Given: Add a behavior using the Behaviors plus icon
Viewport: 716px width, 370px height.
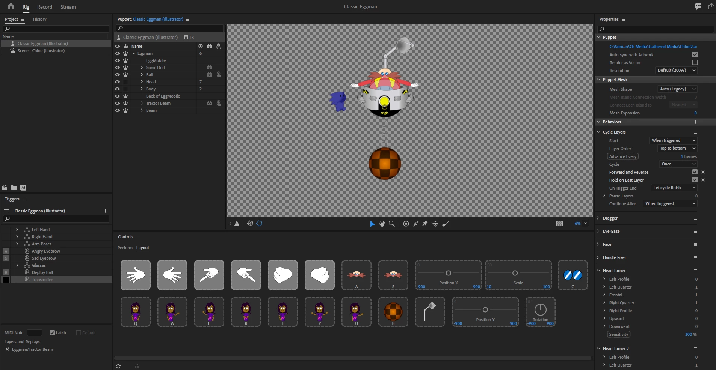Looking at the screenshot, I should point(696,122).
